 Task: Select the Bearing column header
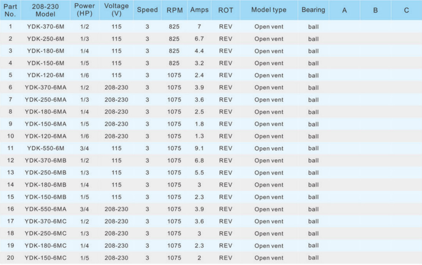click(313, 10)
